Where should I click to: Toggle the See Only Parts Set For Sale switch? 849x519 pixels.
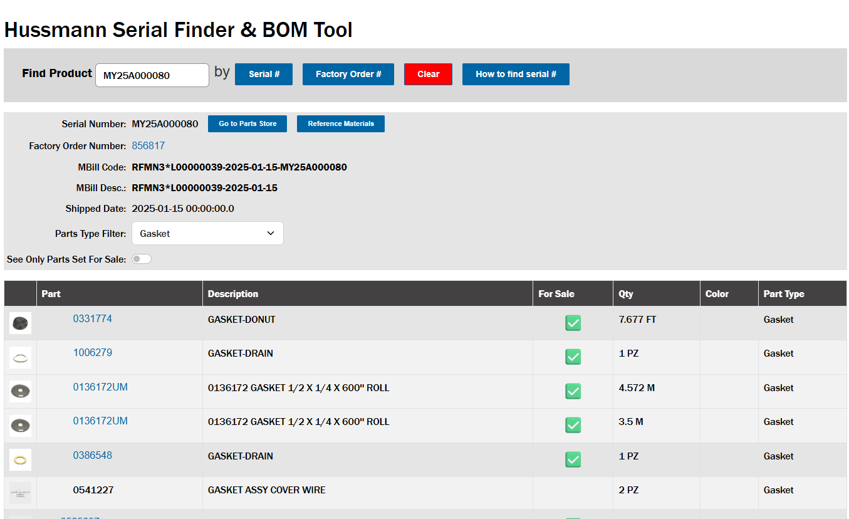tap(142, 258)
